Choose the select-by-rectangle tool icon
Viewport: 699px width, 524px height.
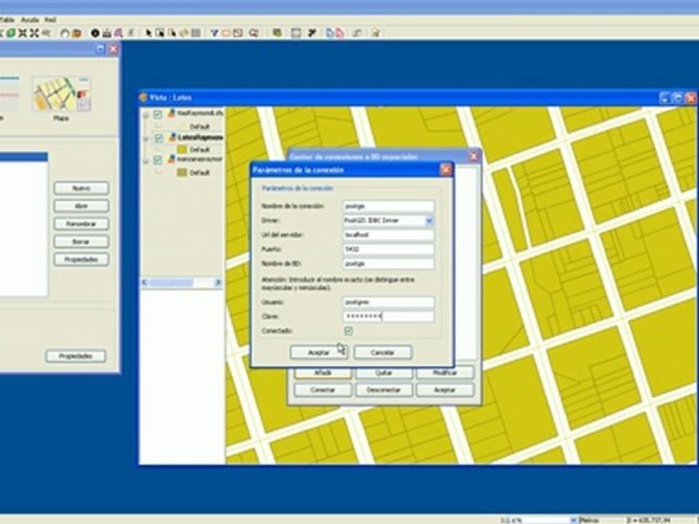point(160,33)
